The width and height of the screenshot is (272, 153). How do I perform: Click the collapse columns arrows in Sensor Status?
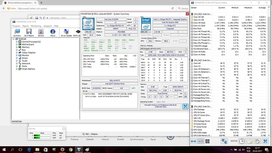(x=201, y=142)
